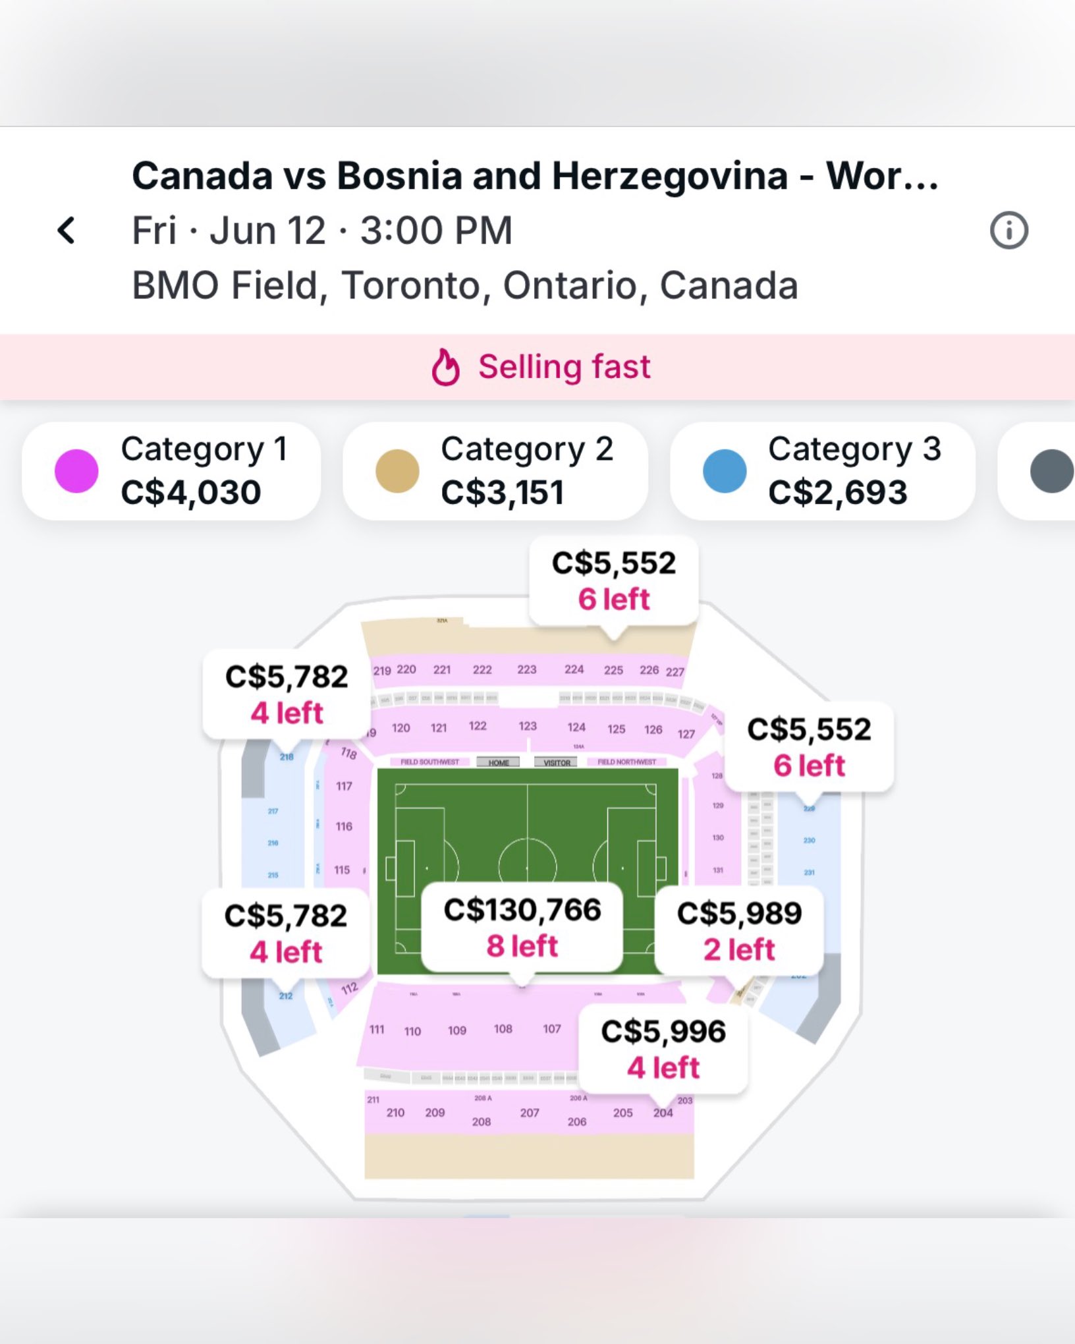Tap the C$5,782 bubble above section 218

coord(287,694)
